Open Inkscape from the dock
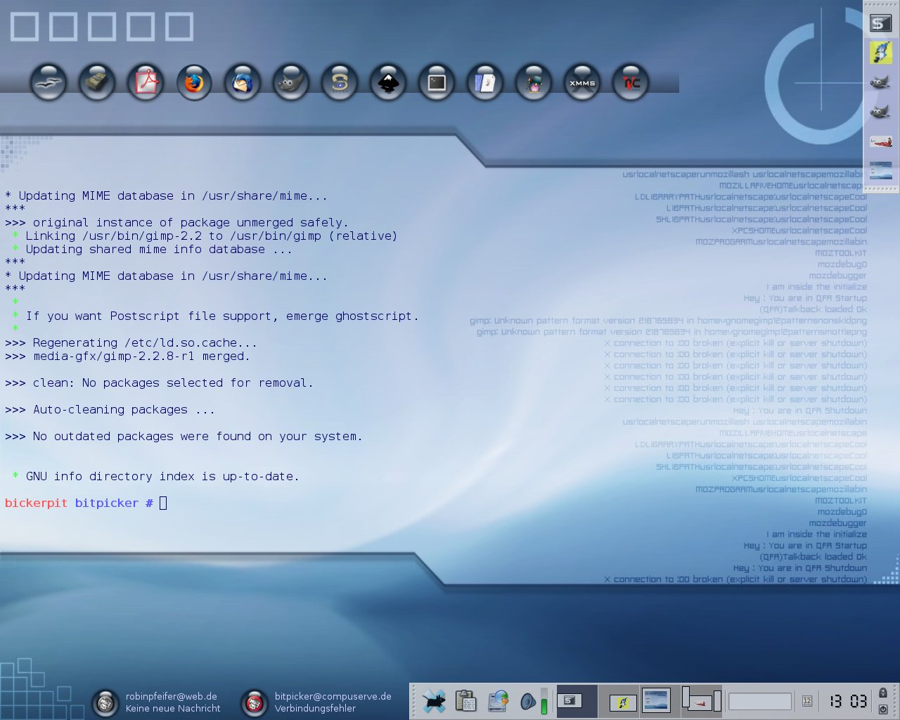 tap(388, 83)
